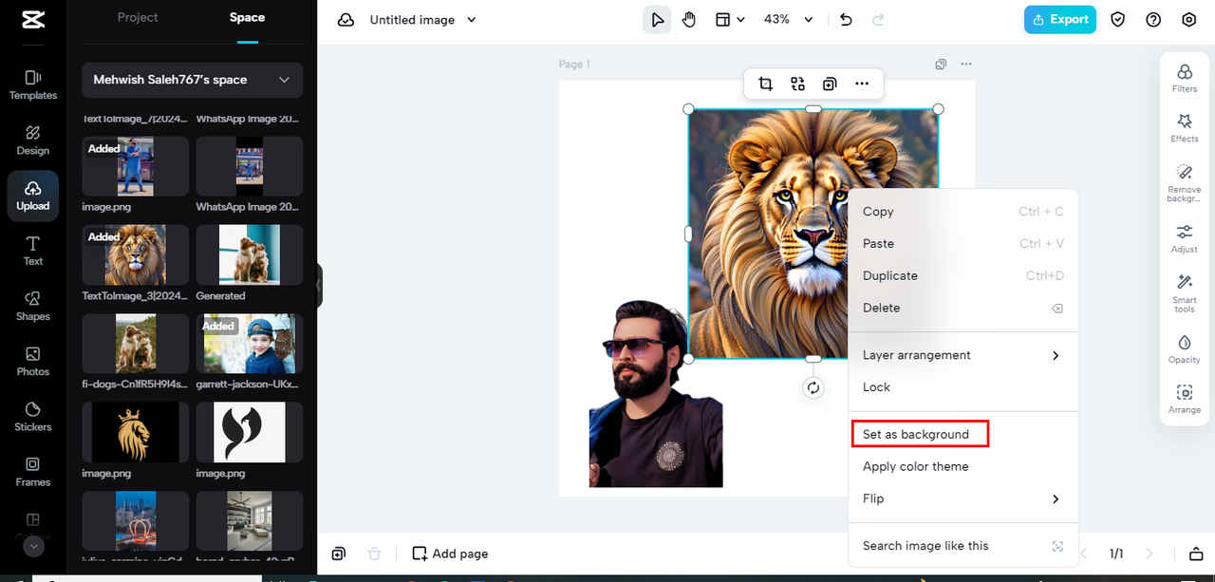Click the delete page trash icon
The image size is (1215, 582).
[374, 554]
